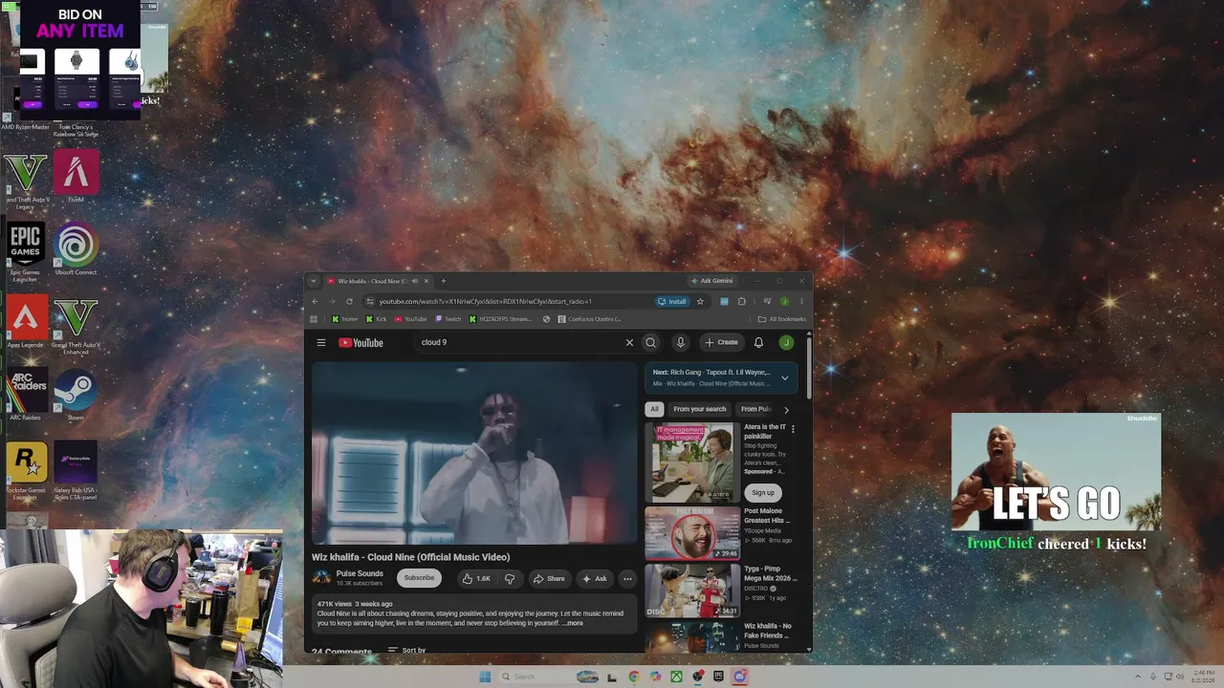Open the Kick bookmark
The width and height of the screenshot is (1224, 688).
[x=376, y=319]
